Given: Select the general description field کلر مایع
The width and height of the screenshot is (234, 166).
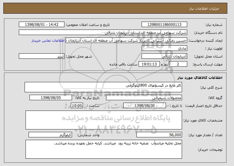Looking at the screenshot, I should [x=103, y=87].
